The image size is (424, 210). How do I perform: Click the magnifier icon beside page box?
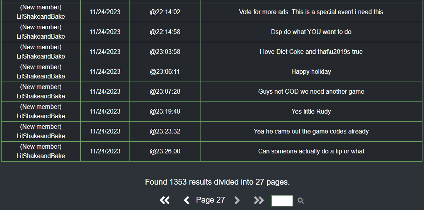pos(300,201)
